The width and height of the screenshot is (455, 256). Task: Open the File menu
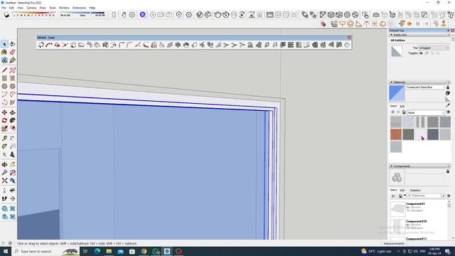(x=4, y=8)
